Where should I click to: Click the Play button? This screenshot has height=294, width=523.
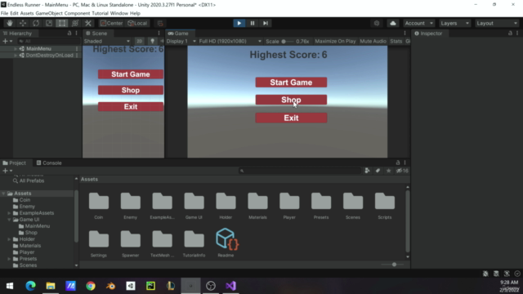[x=239, y=23]
